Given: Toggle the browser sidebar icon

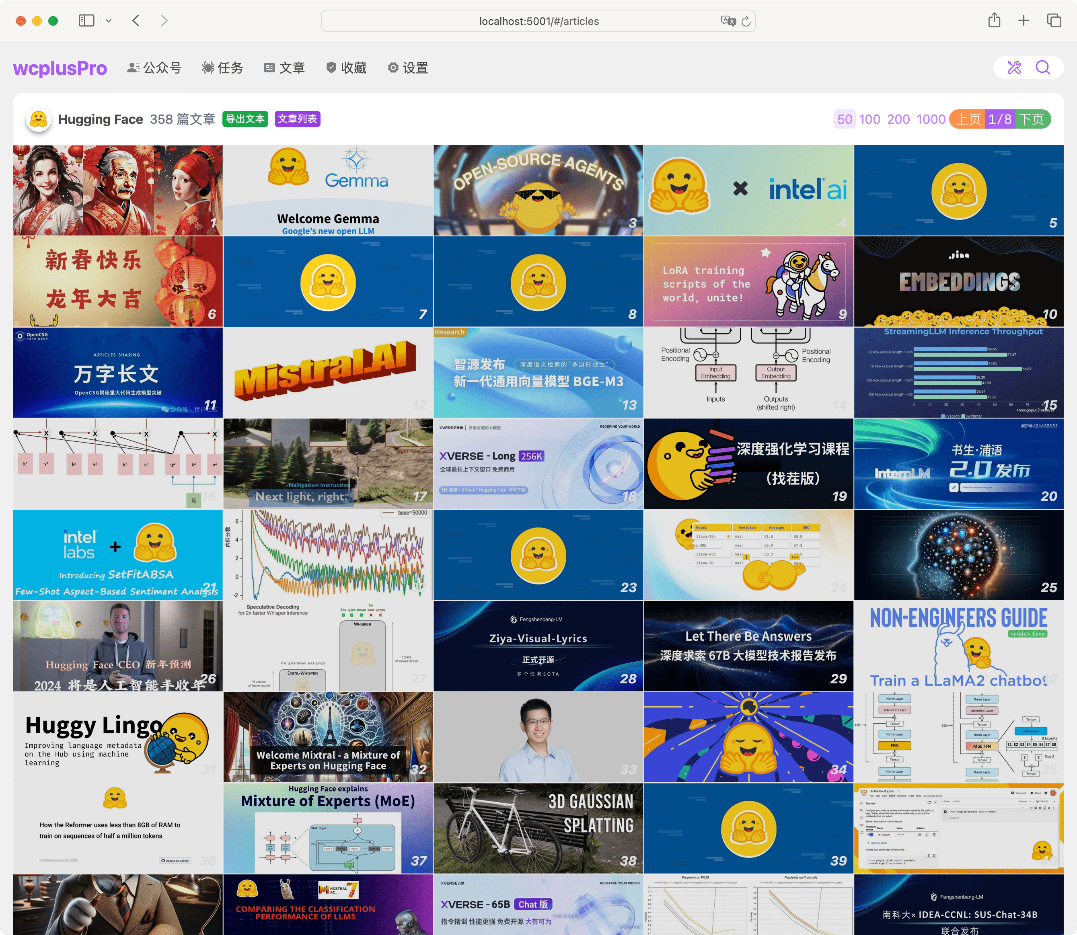Looking at the screenshot, I should pyautogui.click(x=86, y=21).
